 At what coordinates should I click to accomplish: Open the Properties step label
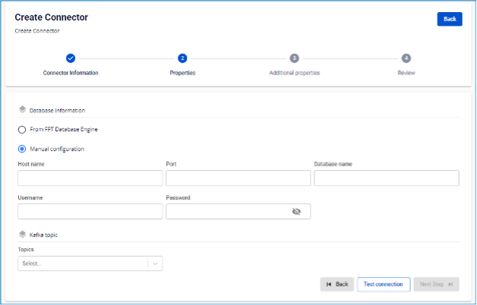coord(182,73)
